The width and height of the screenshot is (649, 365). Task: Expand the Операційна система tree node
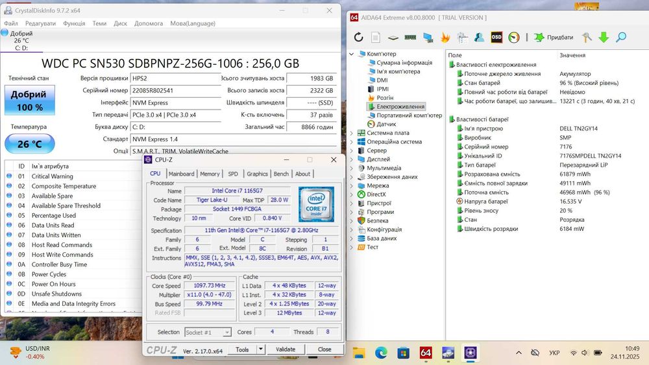(351, 141)
